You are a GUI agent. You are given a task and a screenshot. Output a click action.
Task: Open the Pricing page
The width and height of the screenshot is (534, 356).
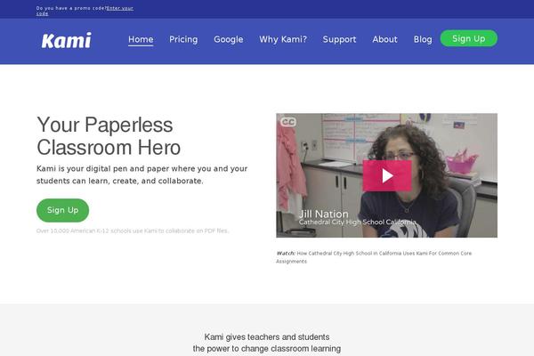[x=183, y=39]
